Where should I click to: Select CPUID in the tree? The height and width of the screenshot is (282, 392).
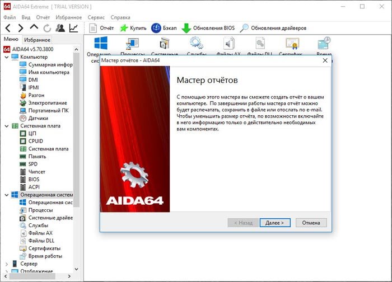(x=35, y=141)
